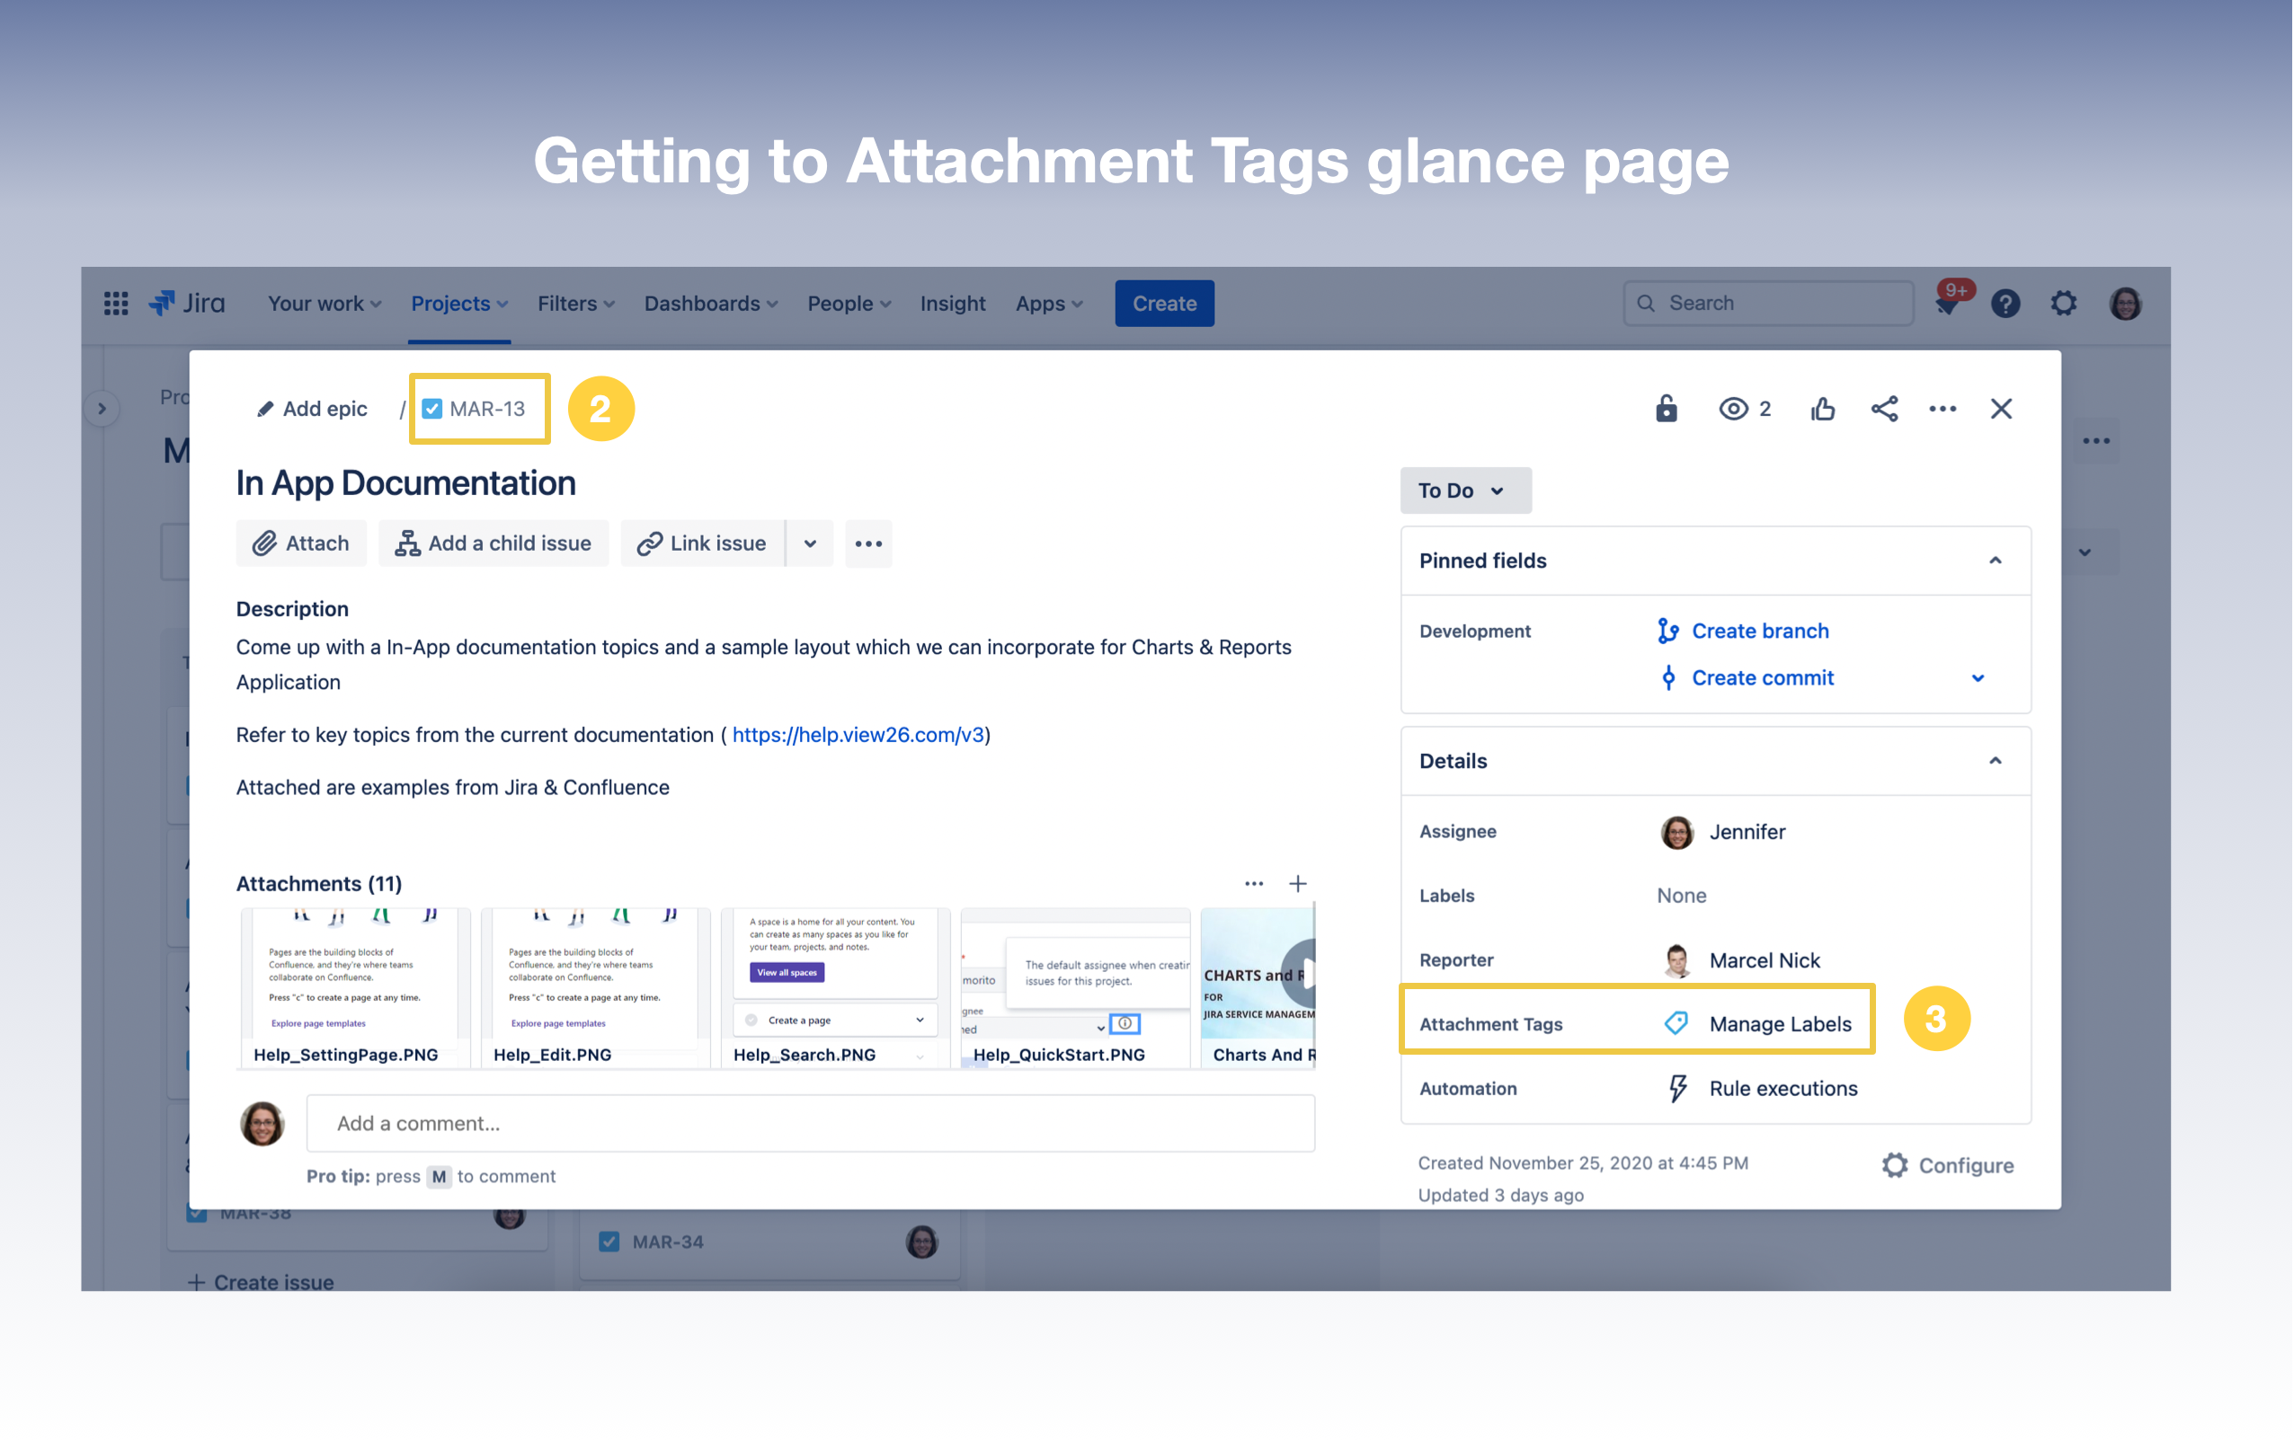The width and height of the screenshot is (2294, 1441).
Task: Click the Add a comment field
Action: (x=810, y=1123)
